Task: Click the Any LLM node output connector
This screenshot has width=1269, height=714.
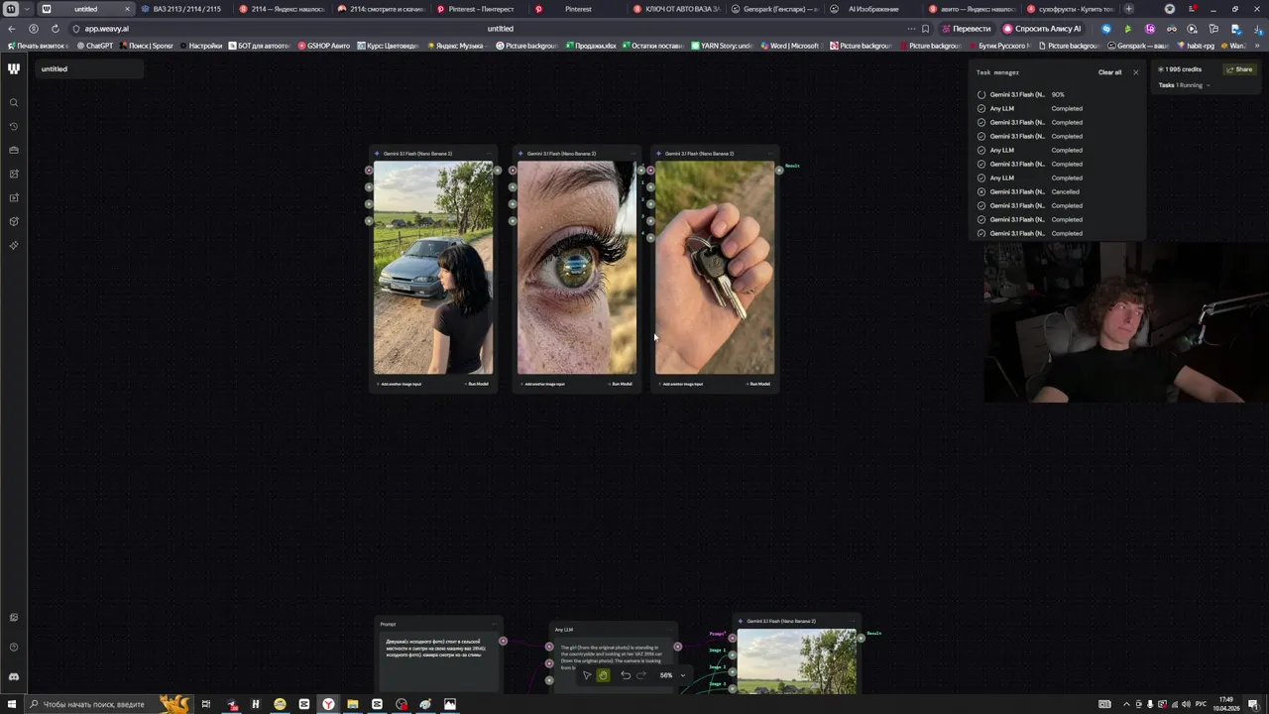Action: click(677, 647)
